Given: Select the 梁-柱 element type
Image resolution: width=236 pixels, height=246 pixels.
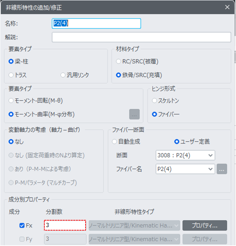Looking at the screenshot, I should pos(11,61).
